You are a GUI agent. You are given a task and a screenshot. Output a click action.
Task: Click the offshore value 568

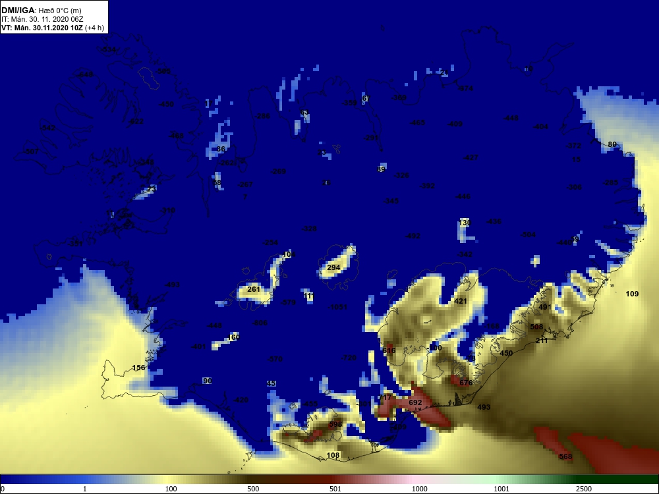point(565,456)
